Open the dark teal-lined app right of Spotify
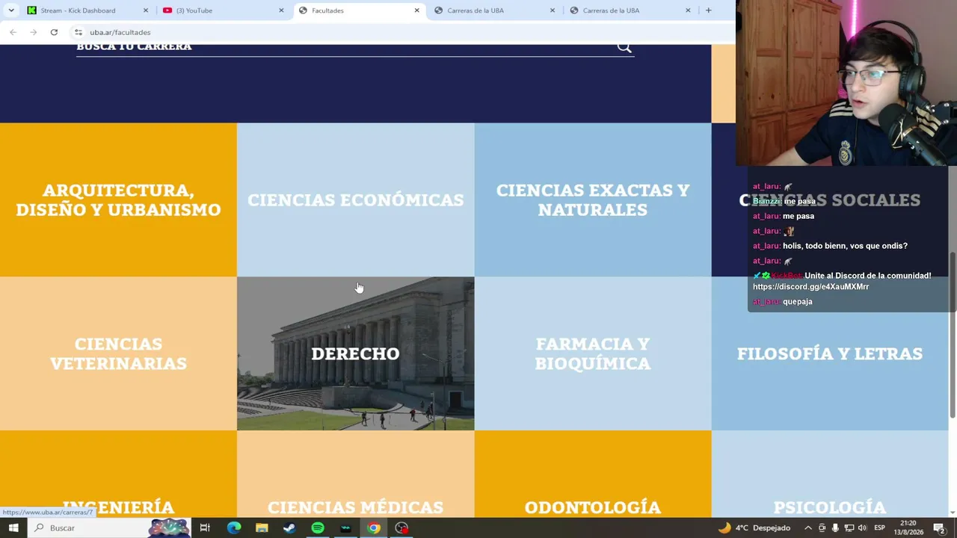Screen dimensions: 957x538 click(x=345, y=528)
